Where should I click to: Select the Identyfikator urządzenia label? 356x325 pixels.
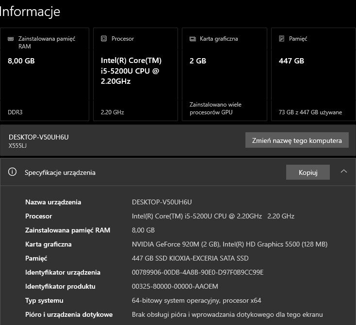(63, 272)
